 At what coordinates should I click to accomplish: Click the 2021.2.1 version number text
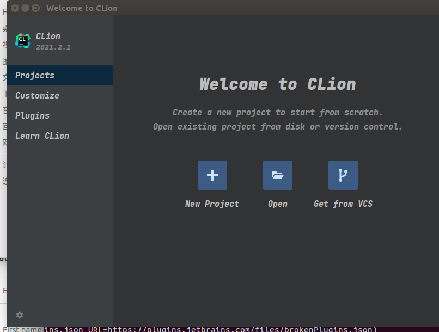coord(53,47)
